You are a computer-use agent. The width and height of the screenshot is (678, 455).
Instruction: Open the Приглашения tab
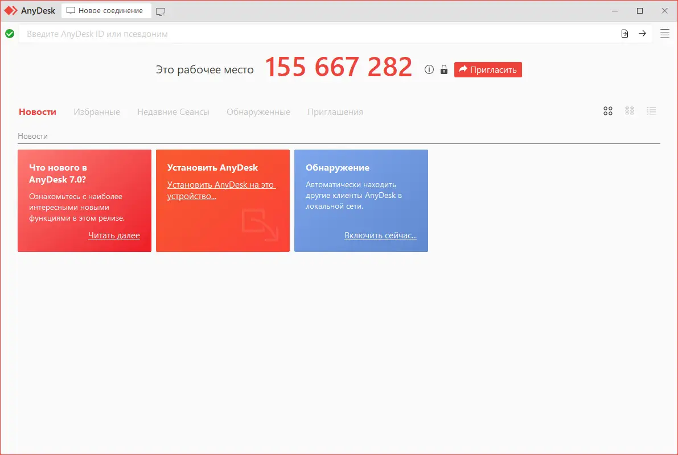335,112
